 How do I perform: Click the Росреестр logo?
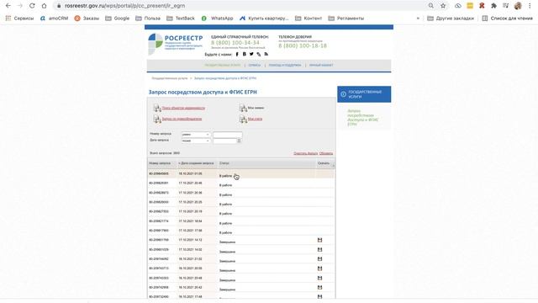pyautogui.click(x=176, y=43)
